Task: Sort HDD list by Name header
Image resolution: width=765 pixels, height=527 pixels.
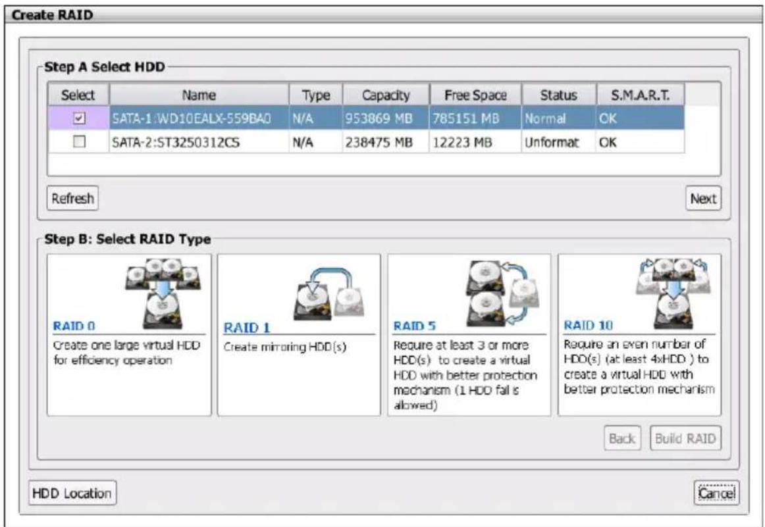Action: [199, 95]
